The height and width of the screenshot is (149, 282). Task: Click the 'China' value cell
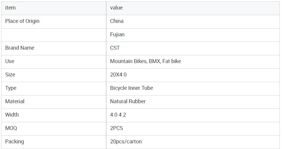pyautogui.click(x=117, y=21)
